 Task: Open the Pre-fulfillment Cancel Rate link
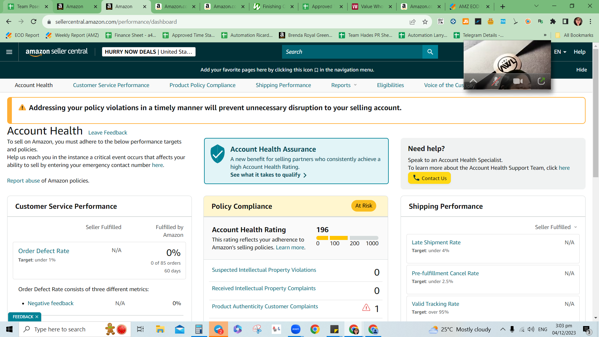click(445, 273)
